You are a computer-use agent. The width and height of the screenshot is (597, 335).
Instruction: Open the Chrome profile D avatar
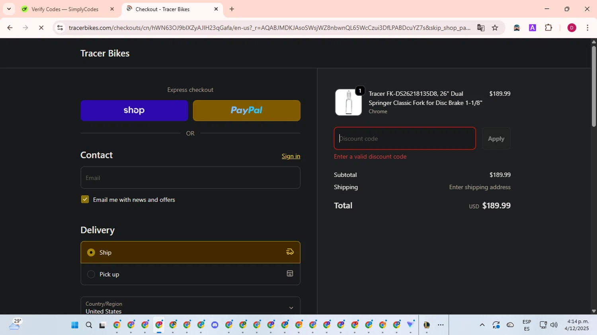pos(572,28)
